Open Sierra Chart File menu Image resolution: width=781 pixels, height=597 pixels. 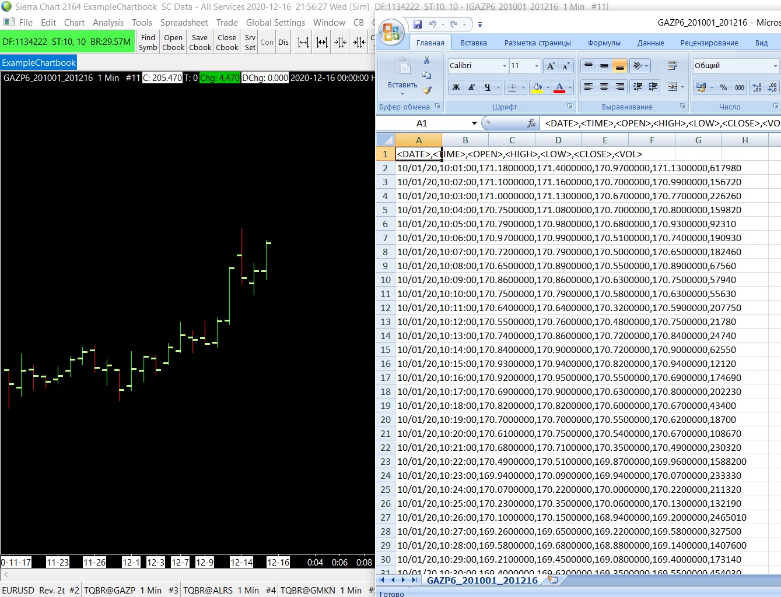click(26, 22)
